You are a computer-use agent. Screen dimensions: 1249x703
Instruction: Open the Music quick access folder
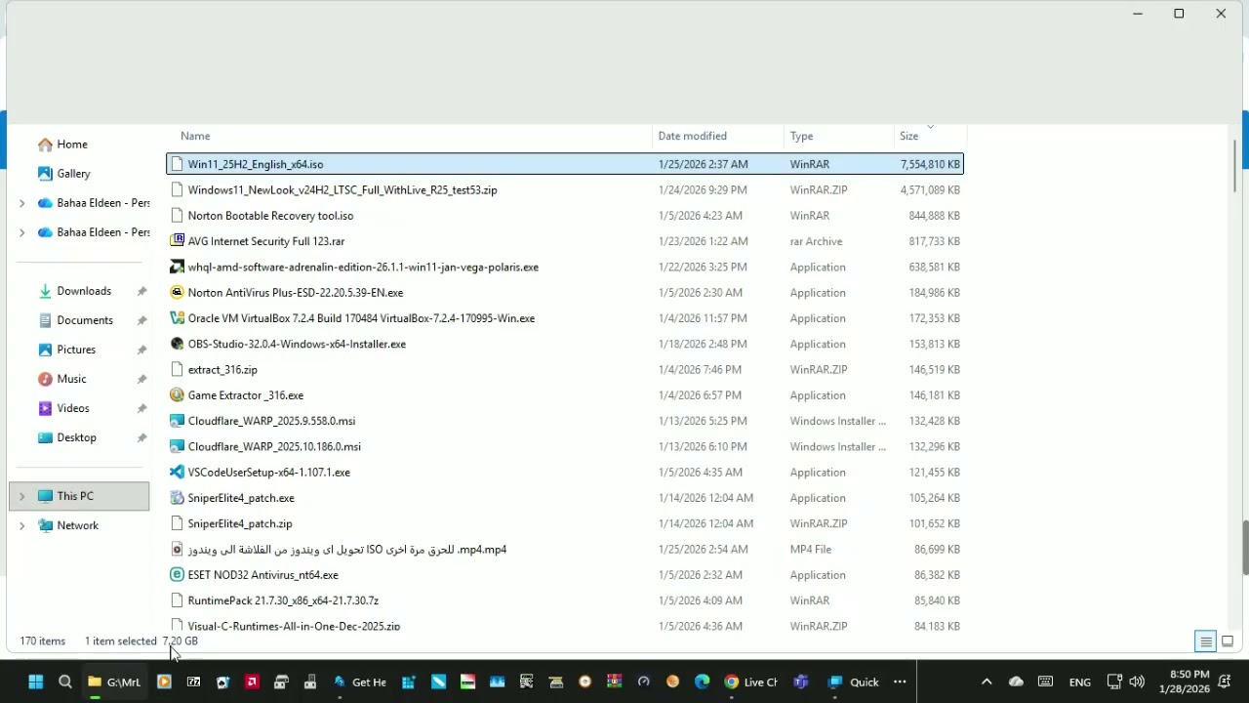point(62,379)
